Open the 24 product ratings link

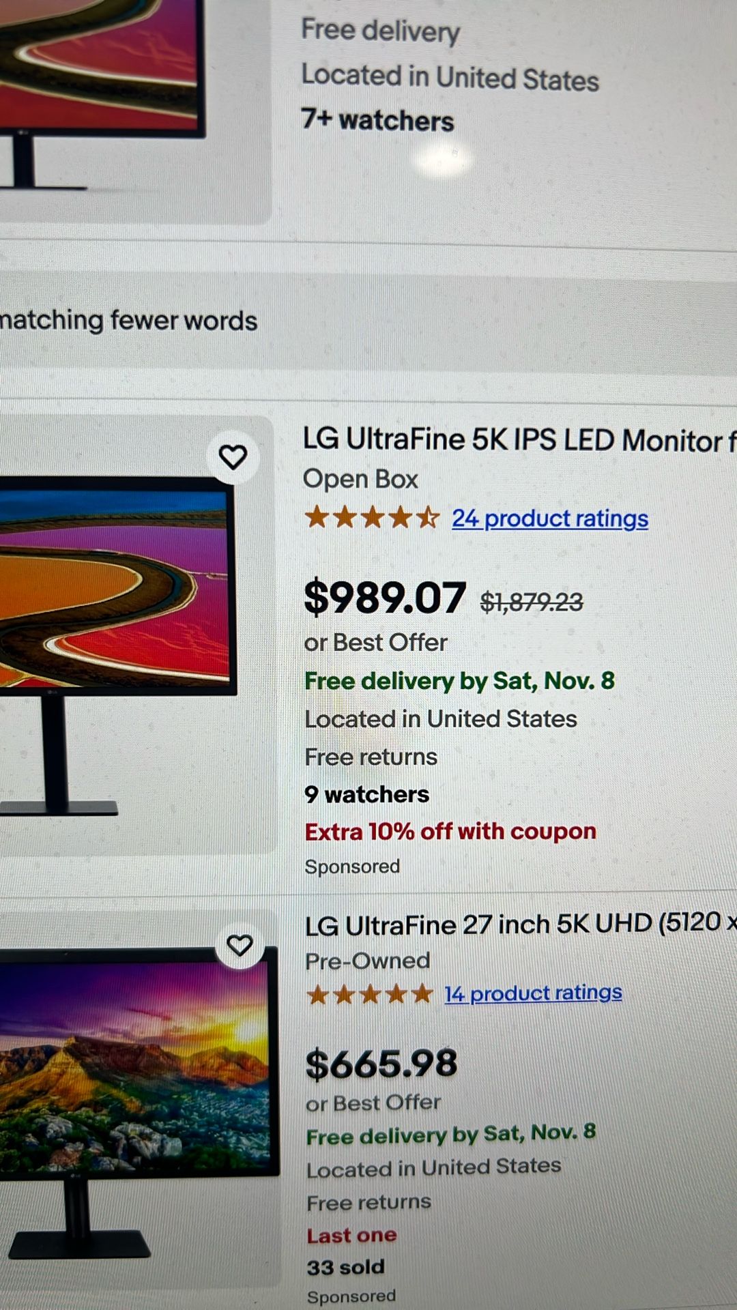(549, 519)
